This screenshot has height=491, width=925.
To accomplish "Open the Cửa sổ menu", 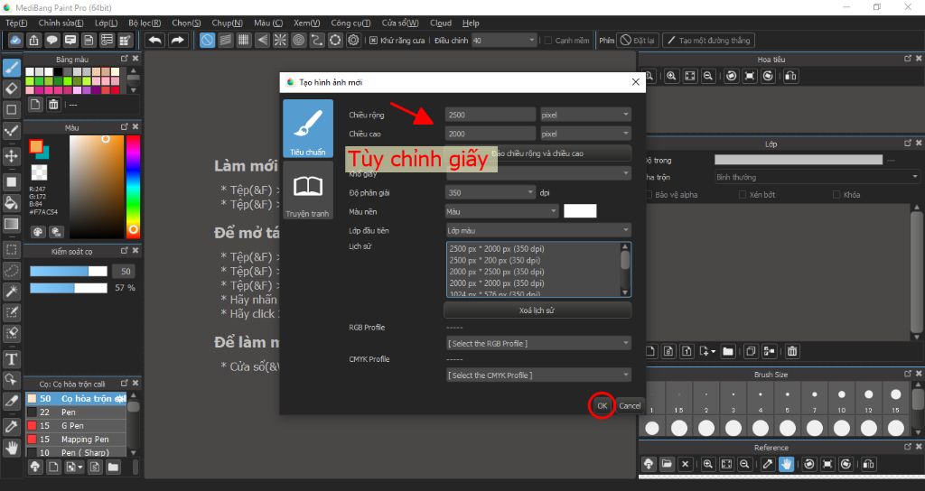I will (400, 23).
